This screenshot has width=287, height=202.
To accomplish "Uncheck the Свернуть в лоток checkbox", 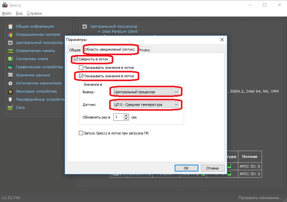I will [x=76, y=59].
